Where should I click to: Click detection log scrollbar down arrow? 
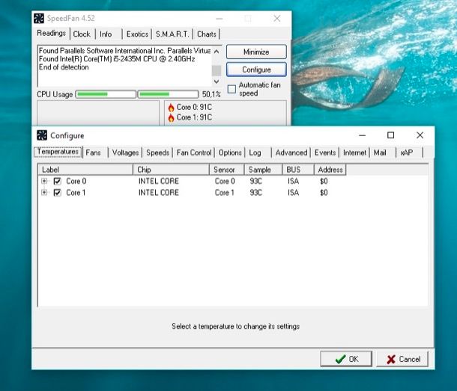click(x=217, y=81)
